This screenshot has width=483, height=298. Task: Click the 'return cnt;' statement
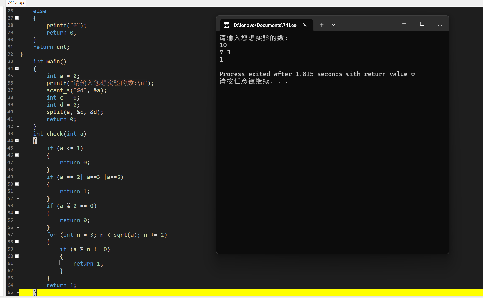coord(51,47)
